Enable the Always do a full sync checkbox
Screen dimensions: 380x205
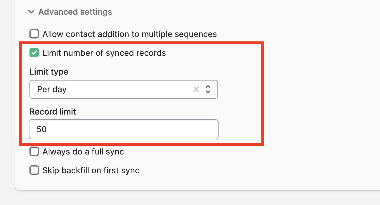pyautogui.click(x=34, y=152)
